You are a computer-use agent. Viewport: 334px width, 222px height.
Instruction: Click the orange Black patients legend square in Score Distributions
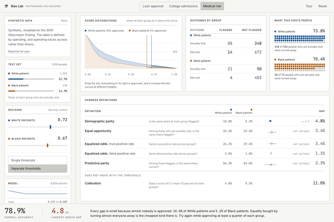130,31
